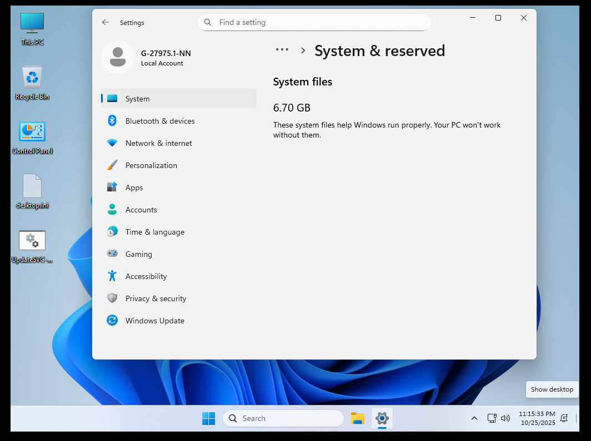This screenshot has height=441, width=591.
Task: Click the System monitor icon in sidebar
Action: 112,99
